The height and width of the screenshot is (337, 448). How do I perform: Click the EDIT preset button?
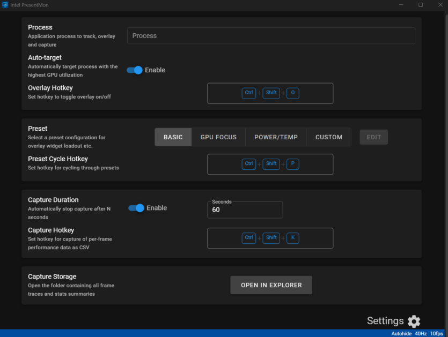point(374,137)
